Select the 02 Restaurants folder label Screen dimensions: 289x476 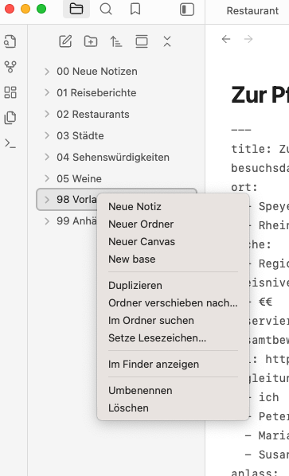tap(93, 114)
